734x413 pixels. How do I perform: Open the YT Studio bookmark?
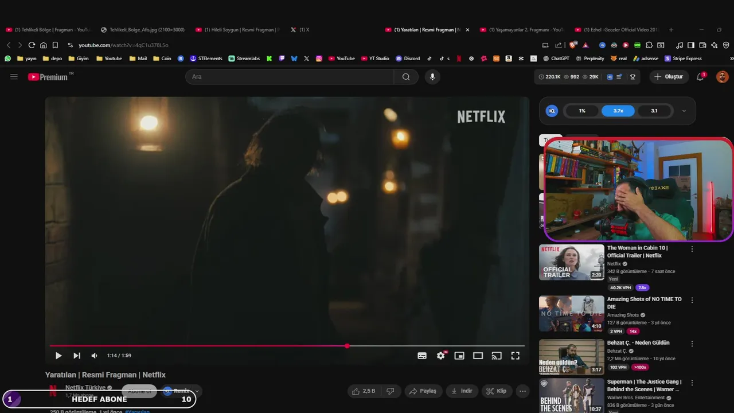click(x=375, y=59)
